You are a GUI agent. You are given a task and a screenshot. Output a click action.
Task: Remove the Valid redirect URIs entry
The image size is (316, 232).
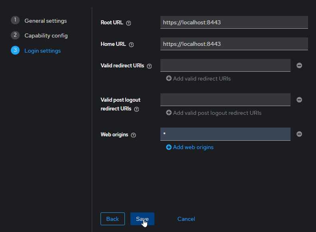(299, 65)
